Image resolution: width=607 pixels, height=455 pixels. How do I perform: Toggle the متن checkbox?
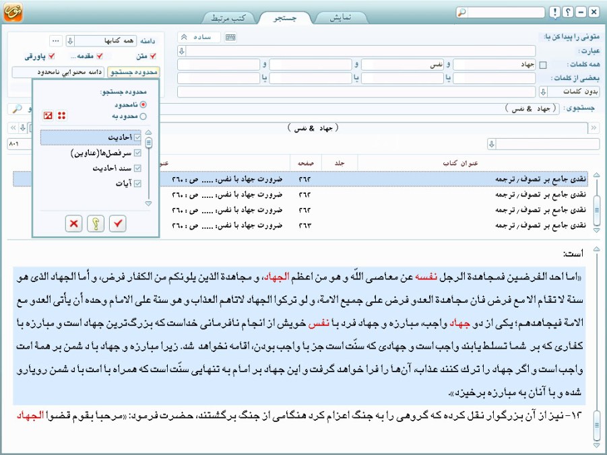[x=153, y=56]
